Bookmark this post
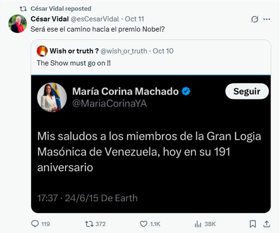Viewport: 280px width, 233px height. click(253, 224)
